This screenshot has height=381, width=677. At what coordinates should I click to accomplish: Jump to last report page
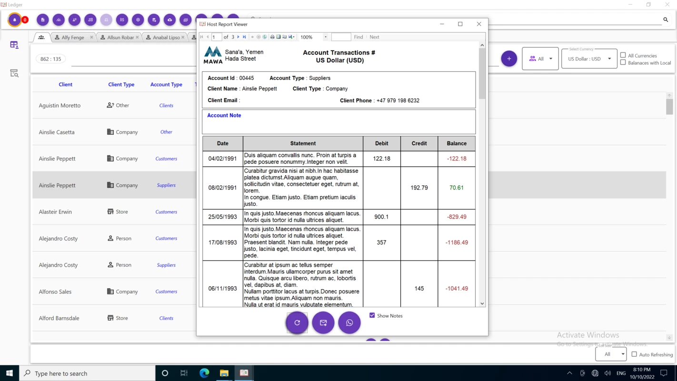click(x=244, y=37)
